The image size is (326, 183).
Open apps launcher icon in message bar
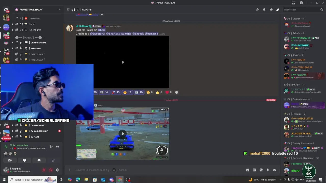point(275,170)
